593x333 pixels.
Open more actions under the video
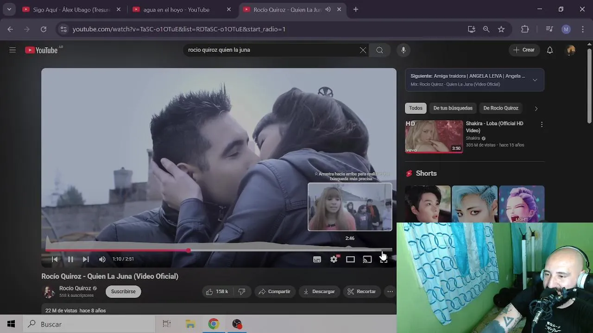point(390,291)
